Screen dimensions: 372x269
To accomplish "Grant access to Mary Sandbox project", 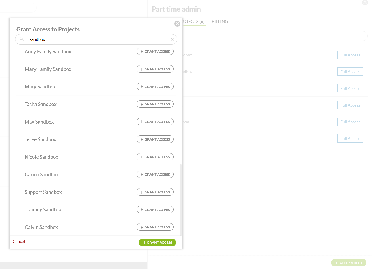I will pos(155,87).
